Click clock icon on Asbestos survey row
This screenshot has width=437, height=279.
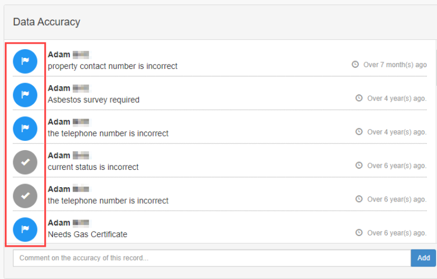point(359,98)
